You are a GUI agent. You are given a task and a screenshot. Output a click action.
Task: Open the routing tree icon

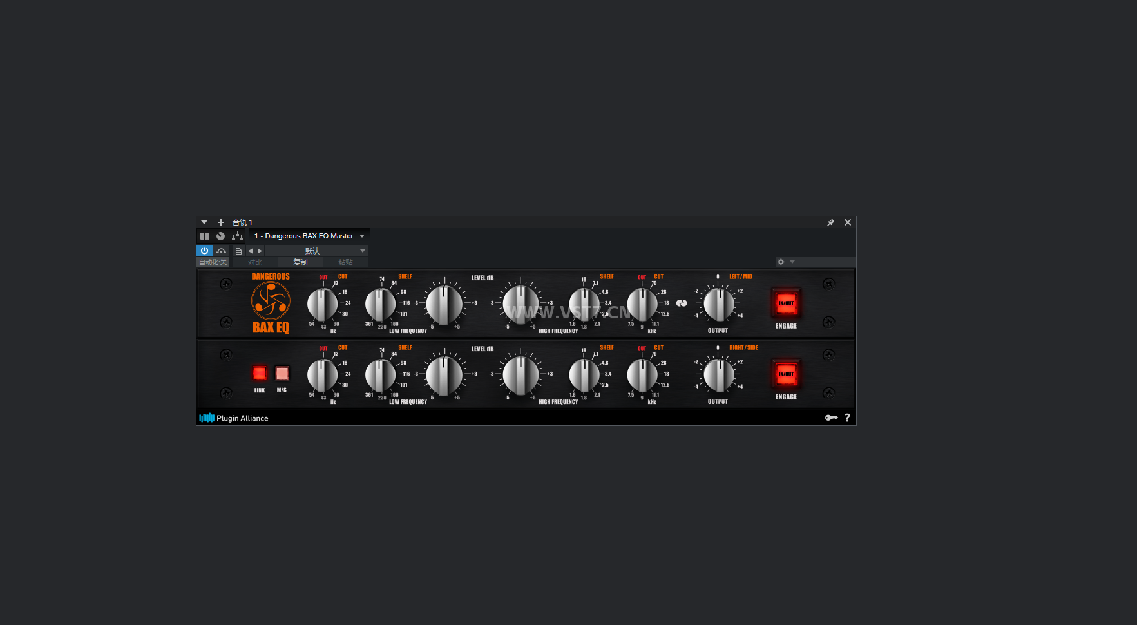(237, 236)
